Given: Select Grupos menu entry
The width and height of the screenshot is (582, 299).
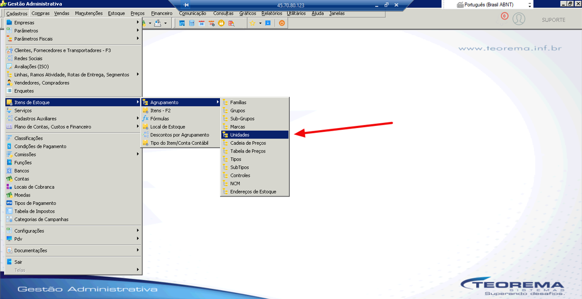Looking at the screenshot, I should coord(255,110).
